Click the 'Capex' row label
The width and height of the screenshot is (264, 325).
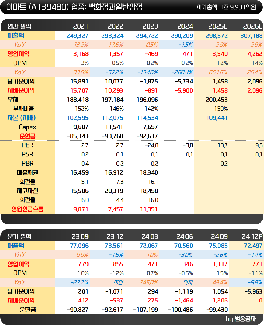(x=27, y=127)
